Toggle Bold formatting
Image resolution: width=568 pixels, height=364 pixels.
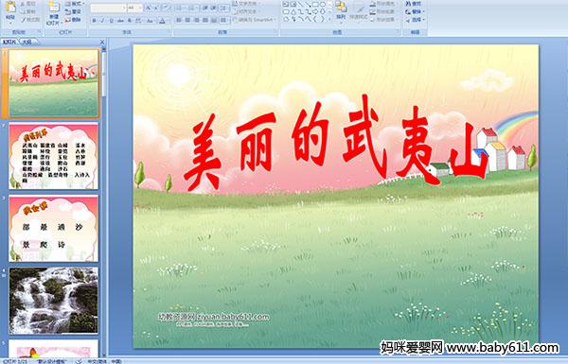coord(94,21)
